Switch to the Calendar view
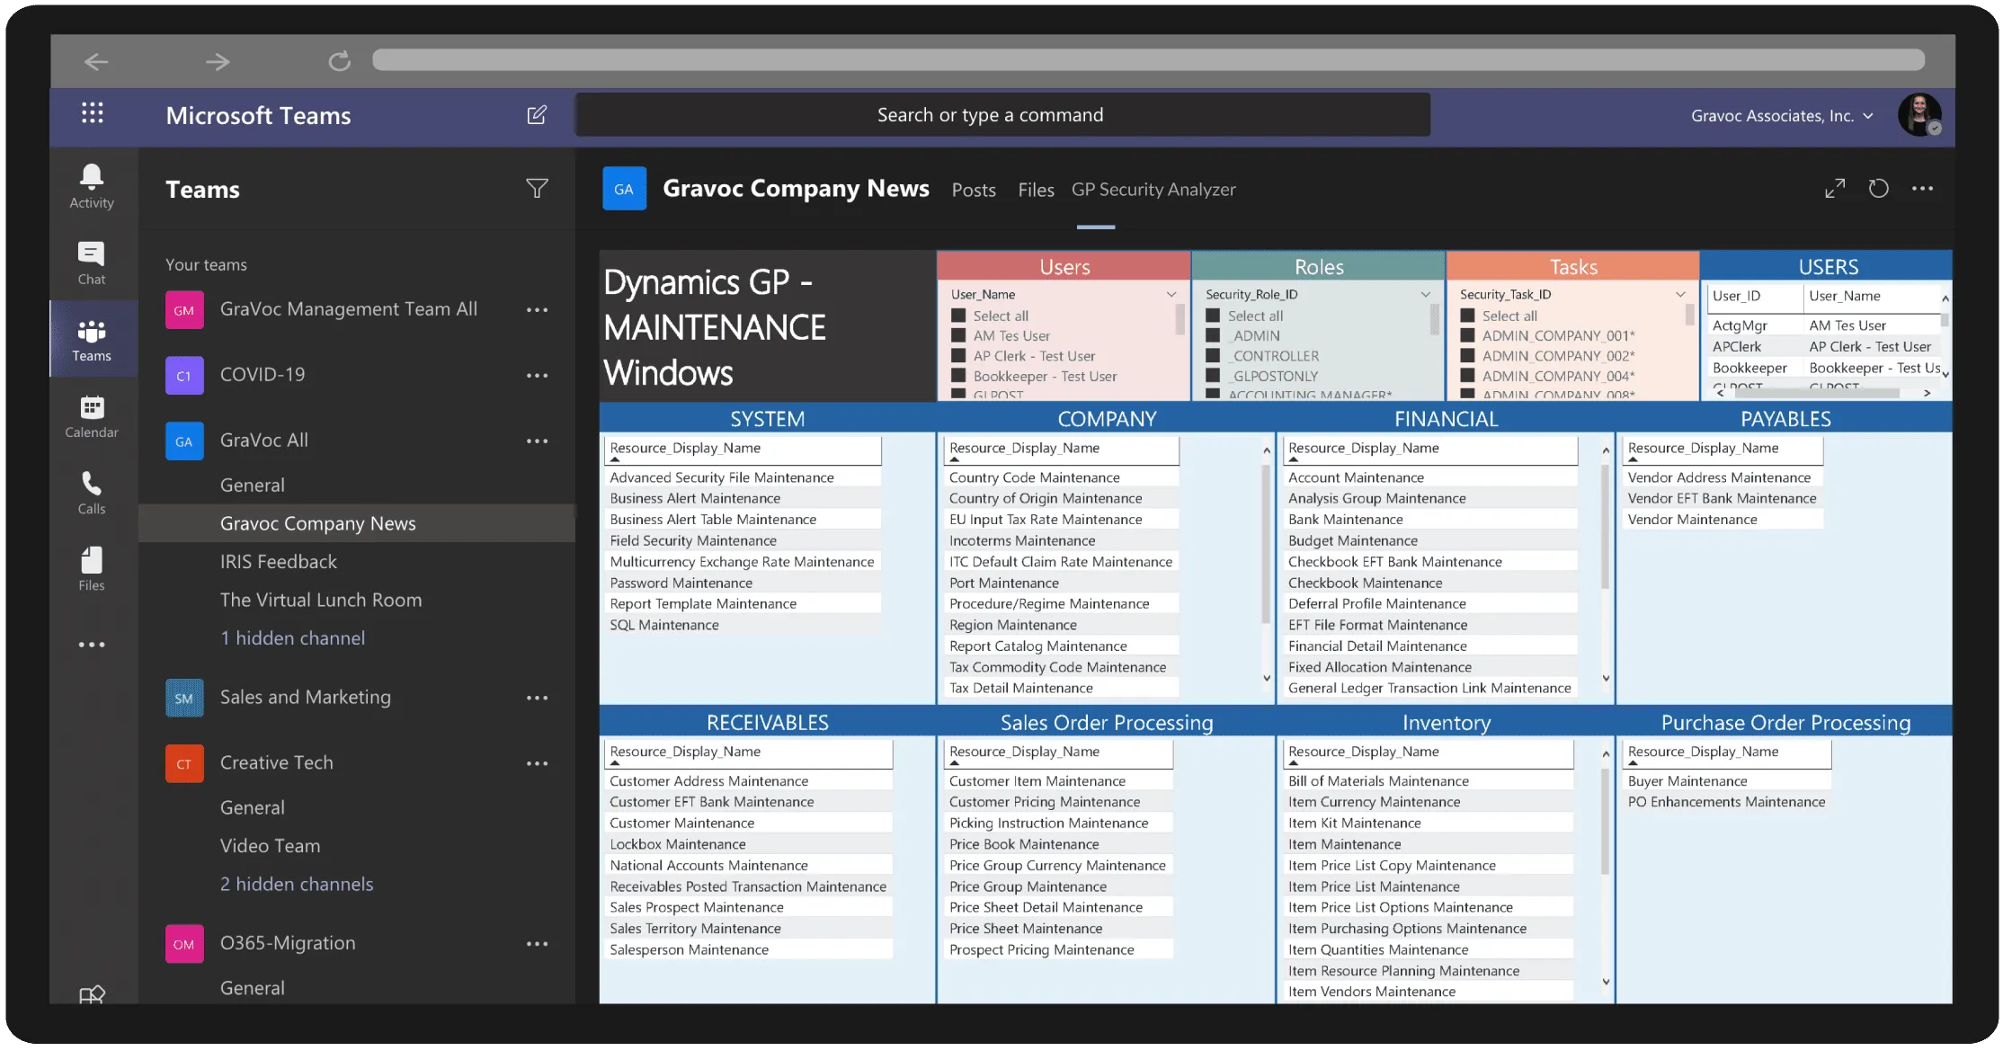The image size is (2003, 1051). 91,415
